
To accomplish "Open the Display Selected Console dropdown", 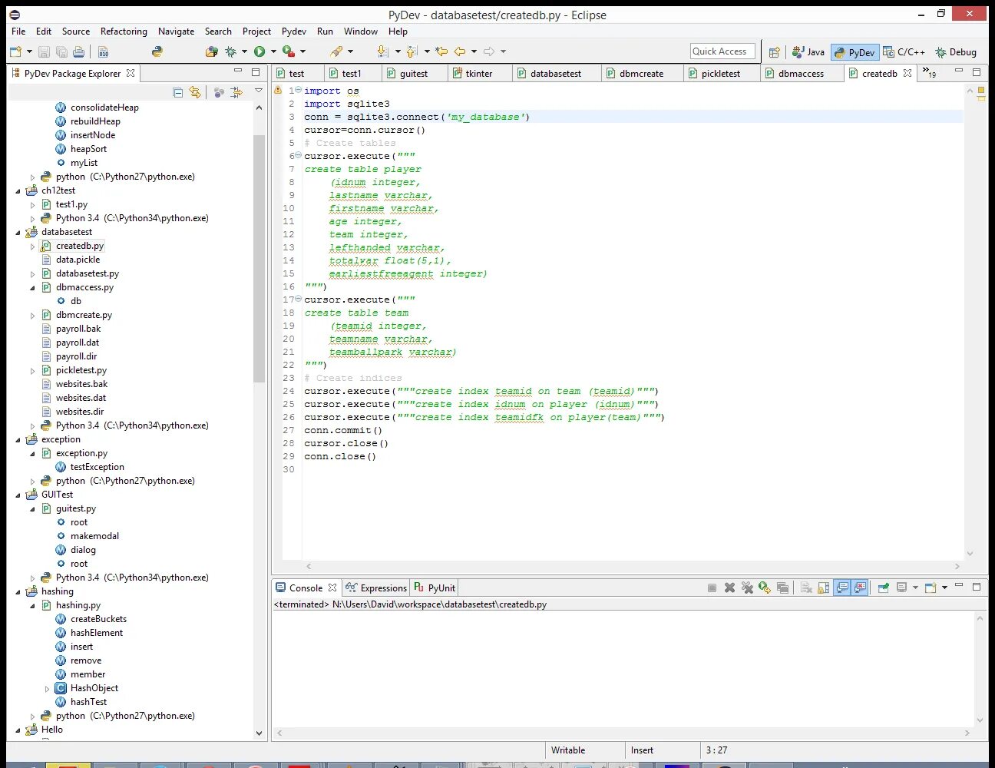I will [x=915, y=588].
